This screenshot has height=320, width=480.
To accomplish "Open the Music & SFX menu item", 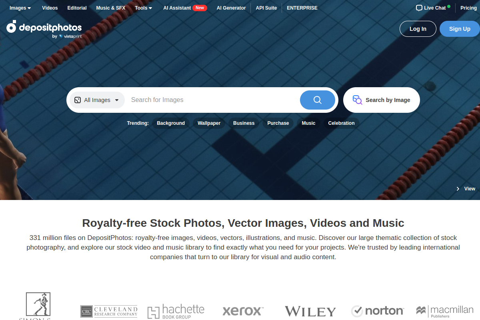I will click(x=111, y=8).
